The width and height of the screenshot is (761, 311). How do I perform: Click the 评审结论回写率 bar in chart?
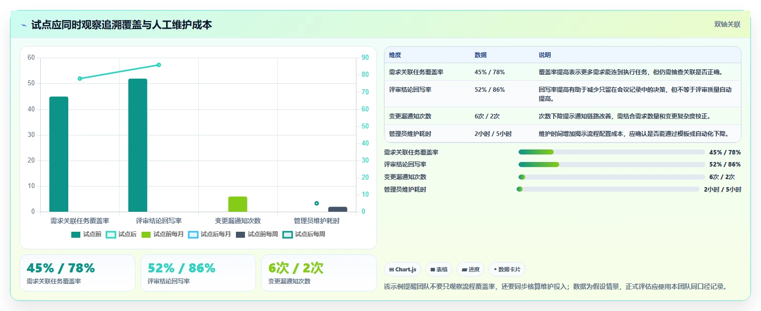coord(138,145)
